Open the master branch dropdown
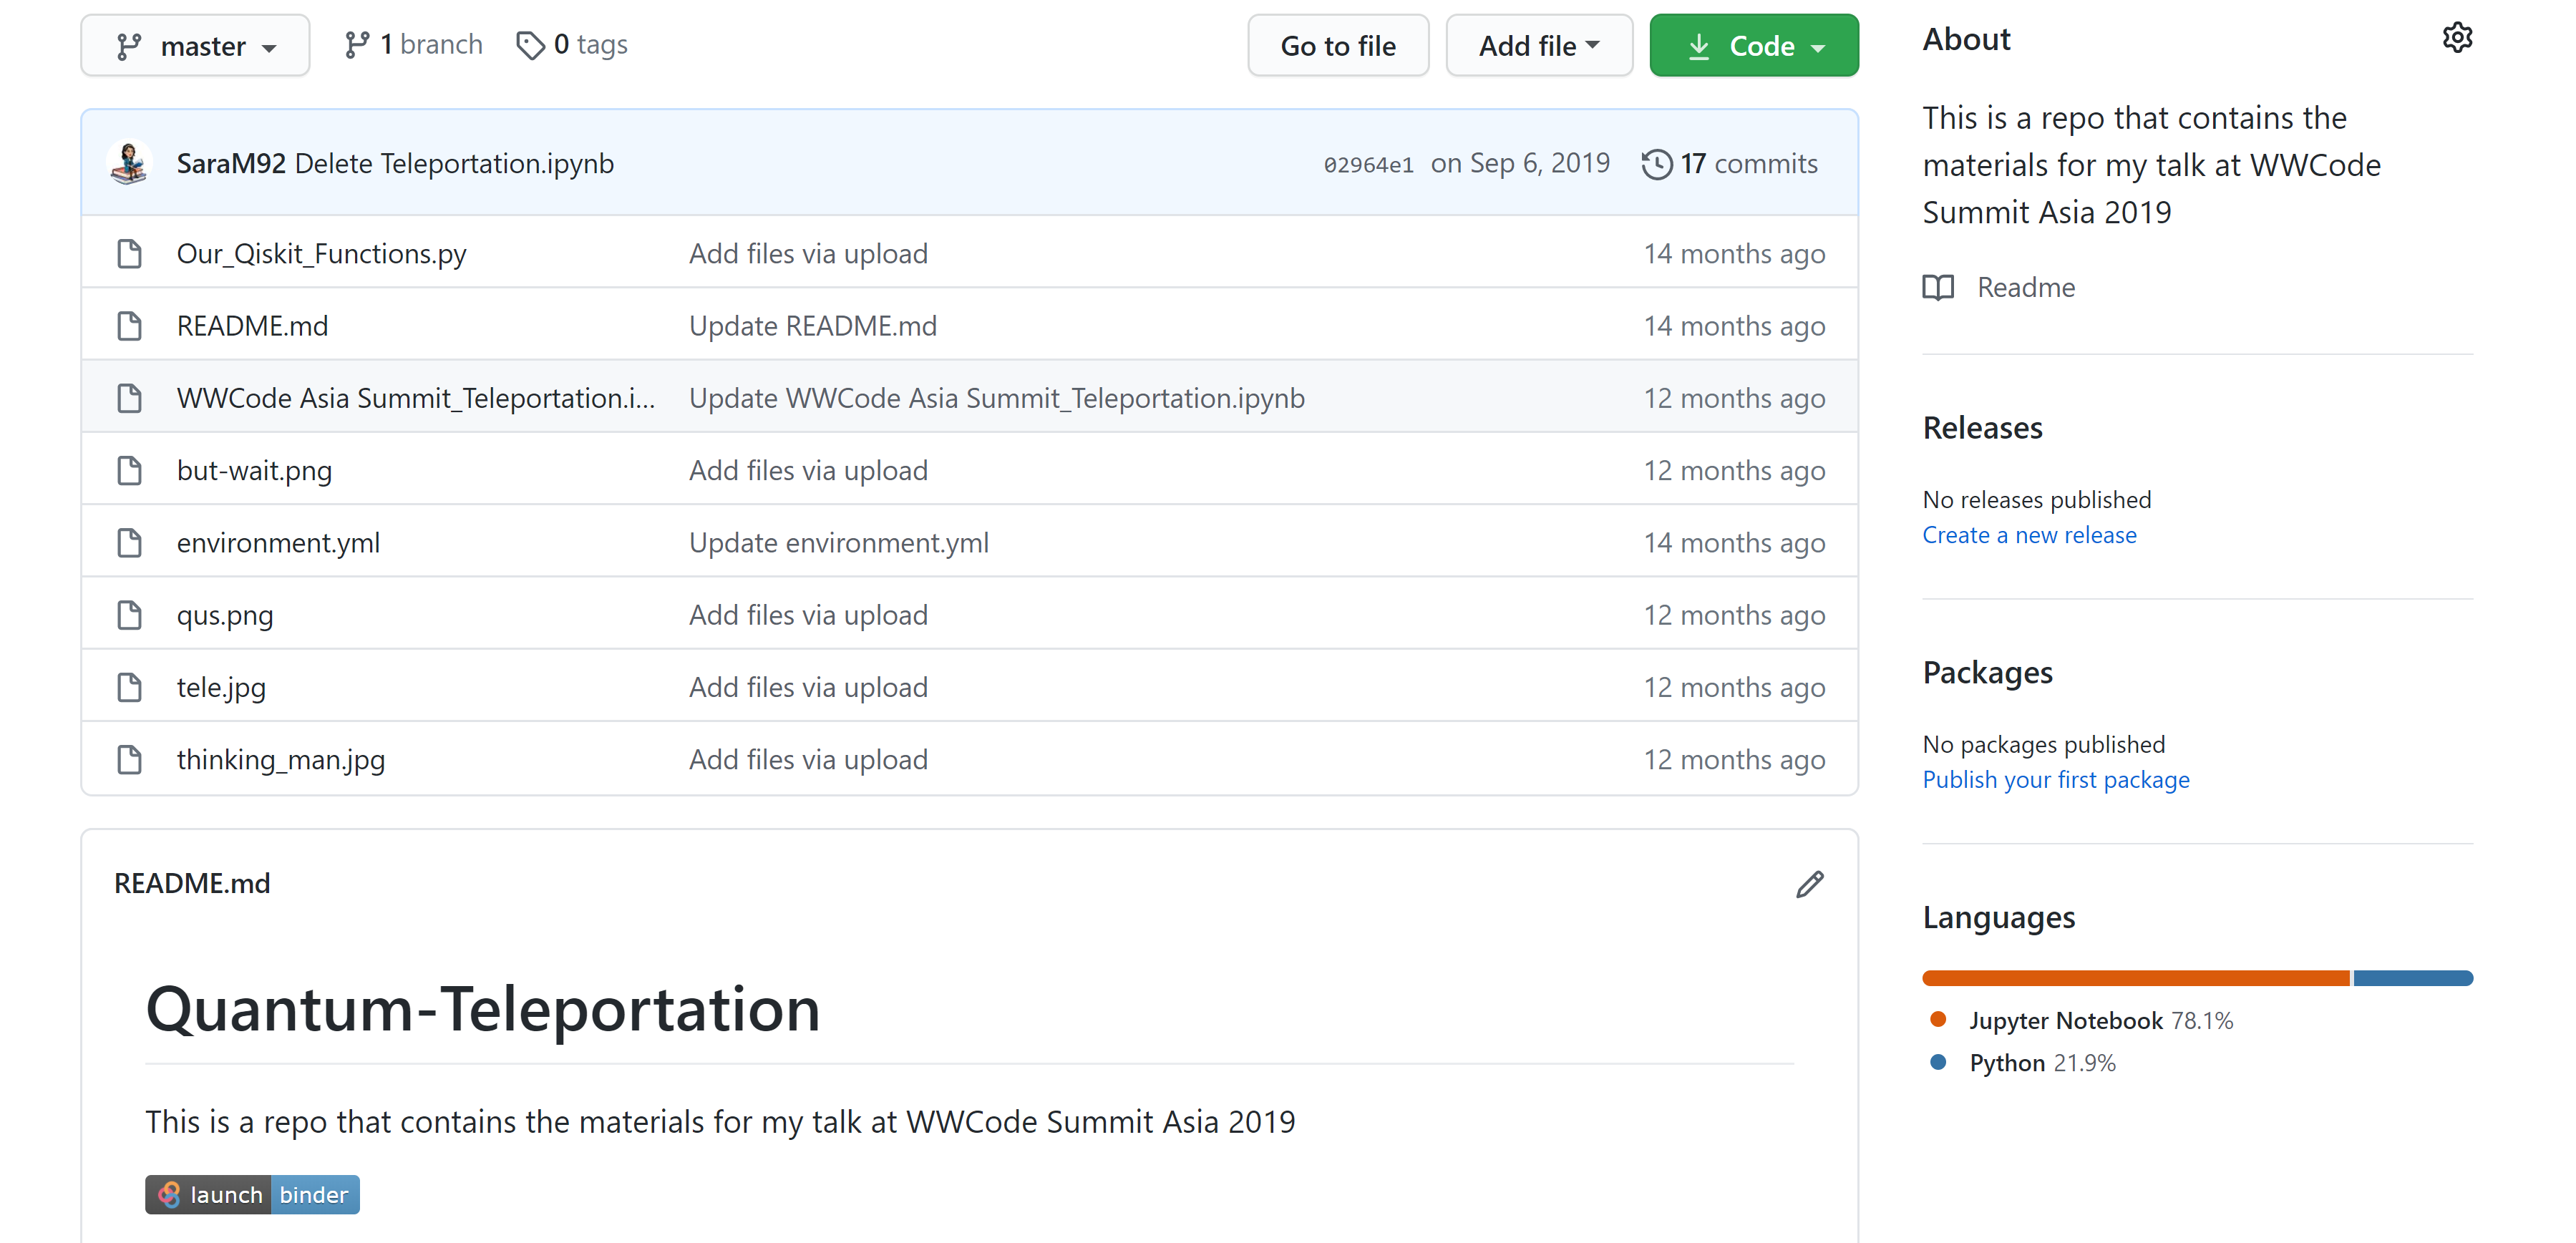The width and height of the screenshot is (2576, 1243). pyautogui.click(x=195, y=46)
